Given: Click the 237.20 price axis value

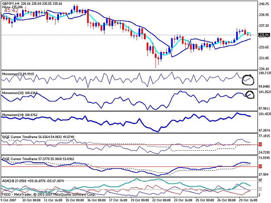Looking at the screenshot, I should click(x=264, y=26).
